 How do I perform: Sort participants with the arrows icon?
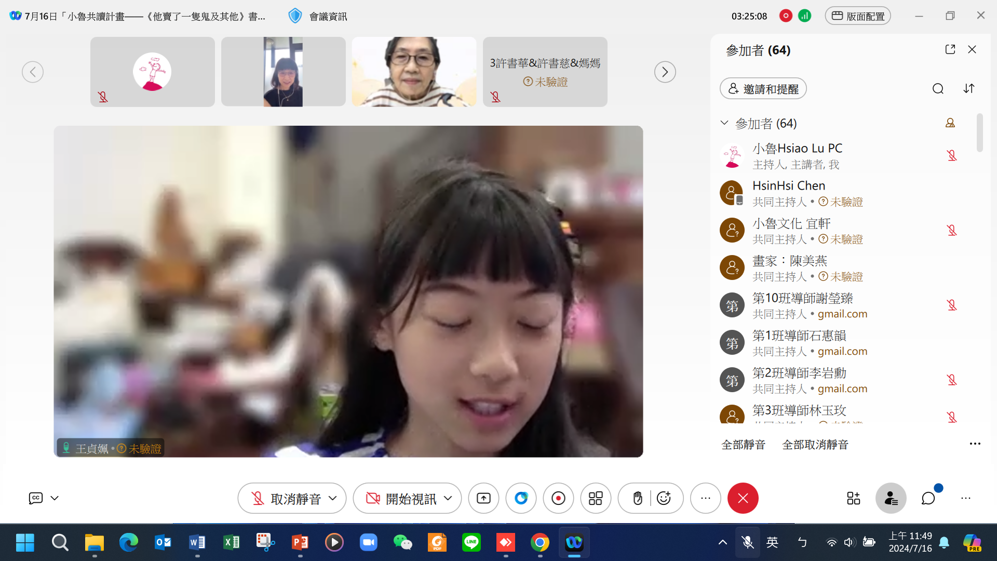click(969, 89)
